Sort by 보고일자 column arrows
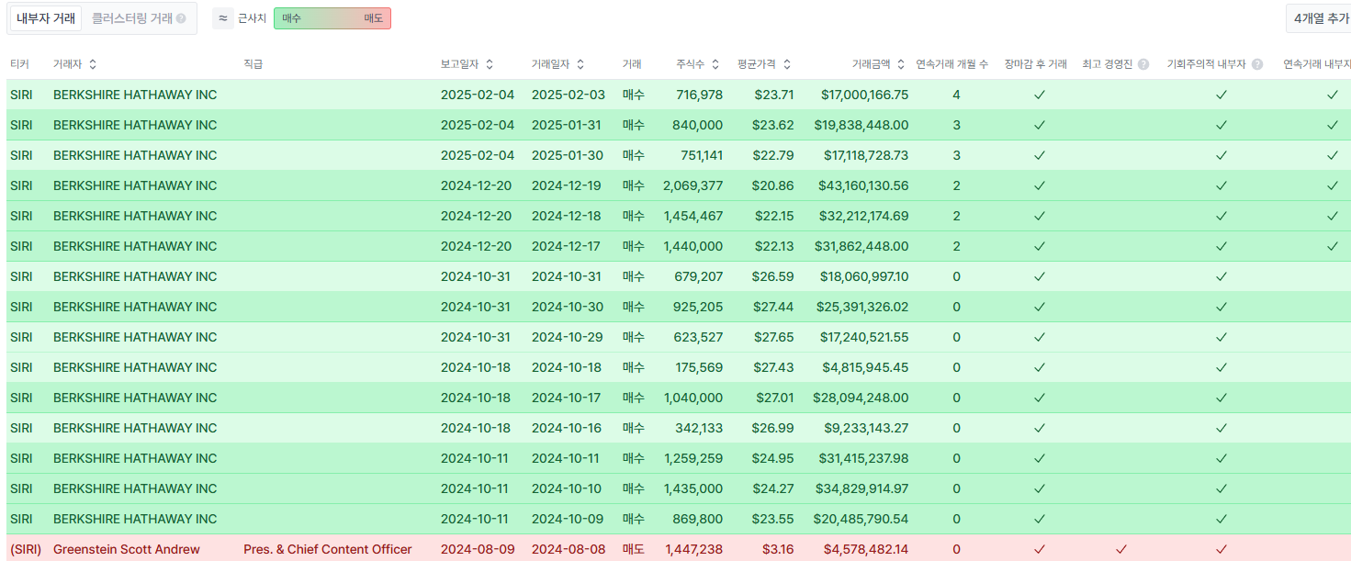Image resolution: width=1351 pixels, height=561 pixels. [x=490, y=64]
